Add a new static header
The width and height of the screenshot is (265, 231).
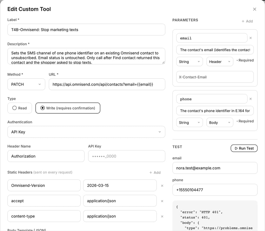155,172
